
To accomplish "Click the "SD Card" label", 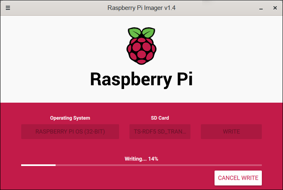I will click(x=160, y=118).
